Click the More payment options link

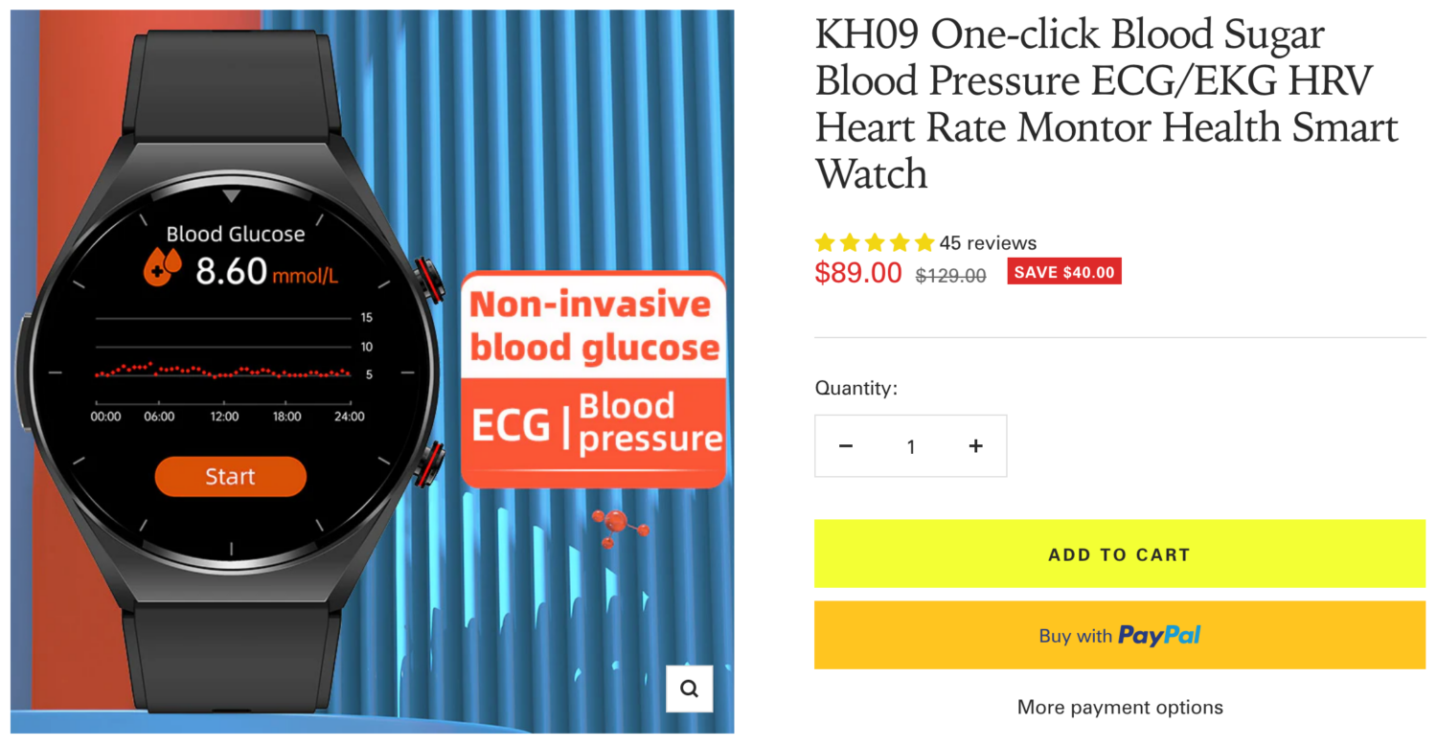click(x=1119, y=707)
